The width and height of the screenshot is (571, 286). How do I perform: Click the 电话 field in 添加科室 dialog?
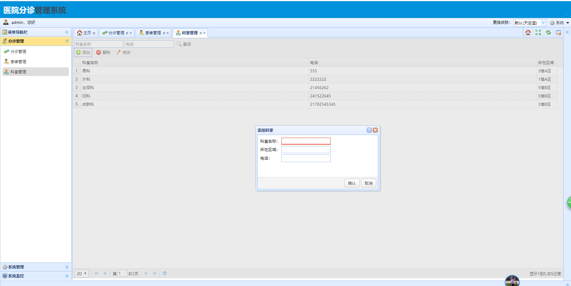306,158
